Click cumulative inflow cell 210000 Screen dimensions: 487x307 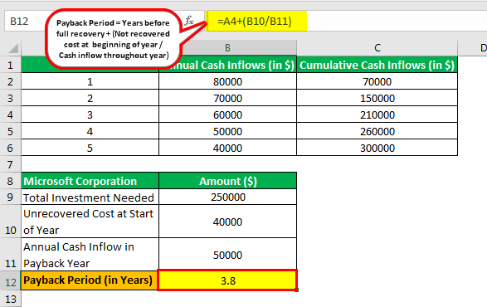coord(377,115)
